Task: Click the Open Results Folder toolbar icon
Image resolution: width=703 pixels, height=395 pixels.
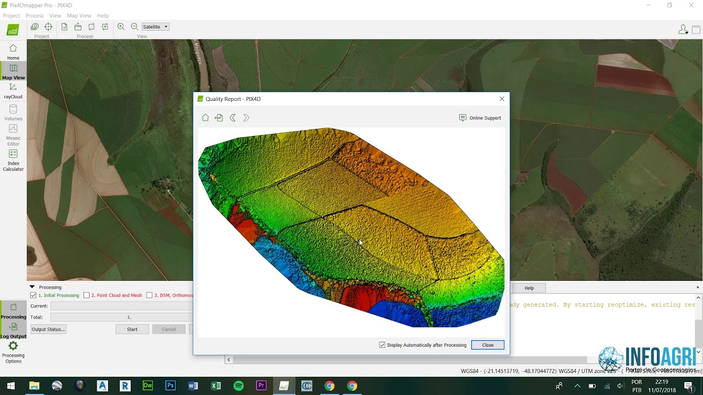Action: 78,27
